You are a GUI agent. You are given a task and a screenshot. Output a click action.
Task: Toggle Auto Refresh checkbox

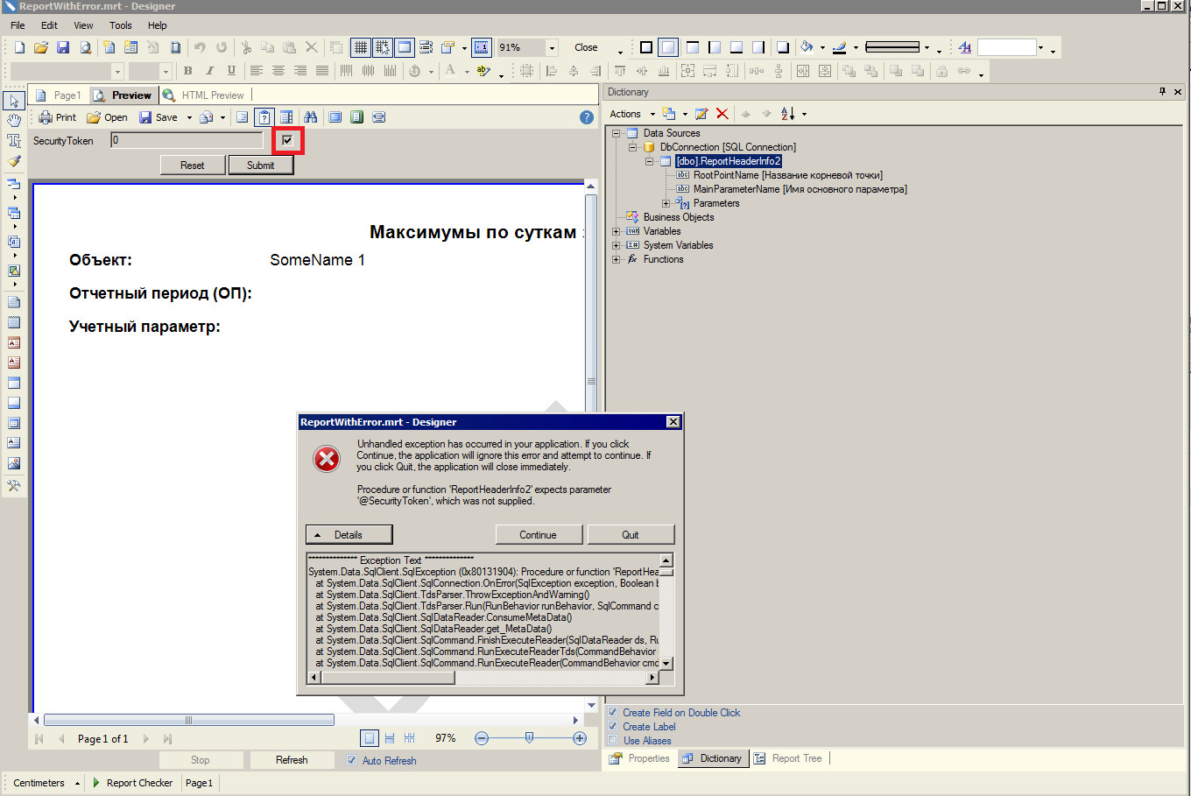[x=351, y=760]
